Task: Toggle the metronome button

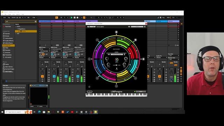Action: (x=28, y=17)
